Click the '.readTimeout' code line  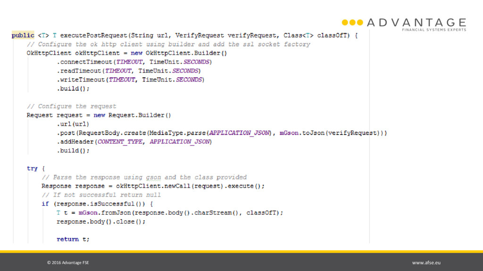(129, 71)
